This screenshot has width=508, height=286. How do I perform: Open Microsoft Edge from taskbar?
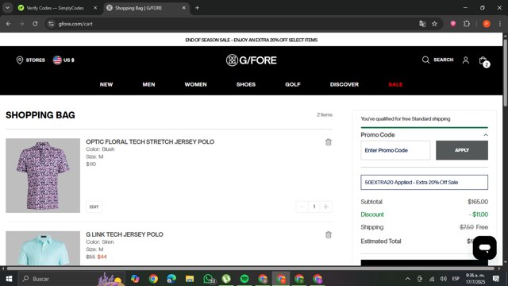tap(171, 279)
